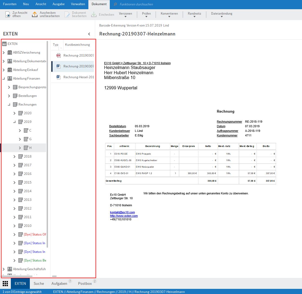The image size is (302, 294).
Task: Click the search magnifier icon in ribbon
Action: (115, 4)
